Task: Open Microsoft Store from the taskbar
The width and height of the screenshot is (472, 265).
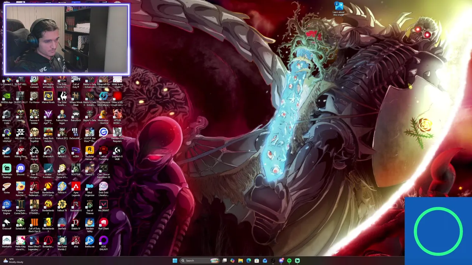Action: [x=257, y=261]
